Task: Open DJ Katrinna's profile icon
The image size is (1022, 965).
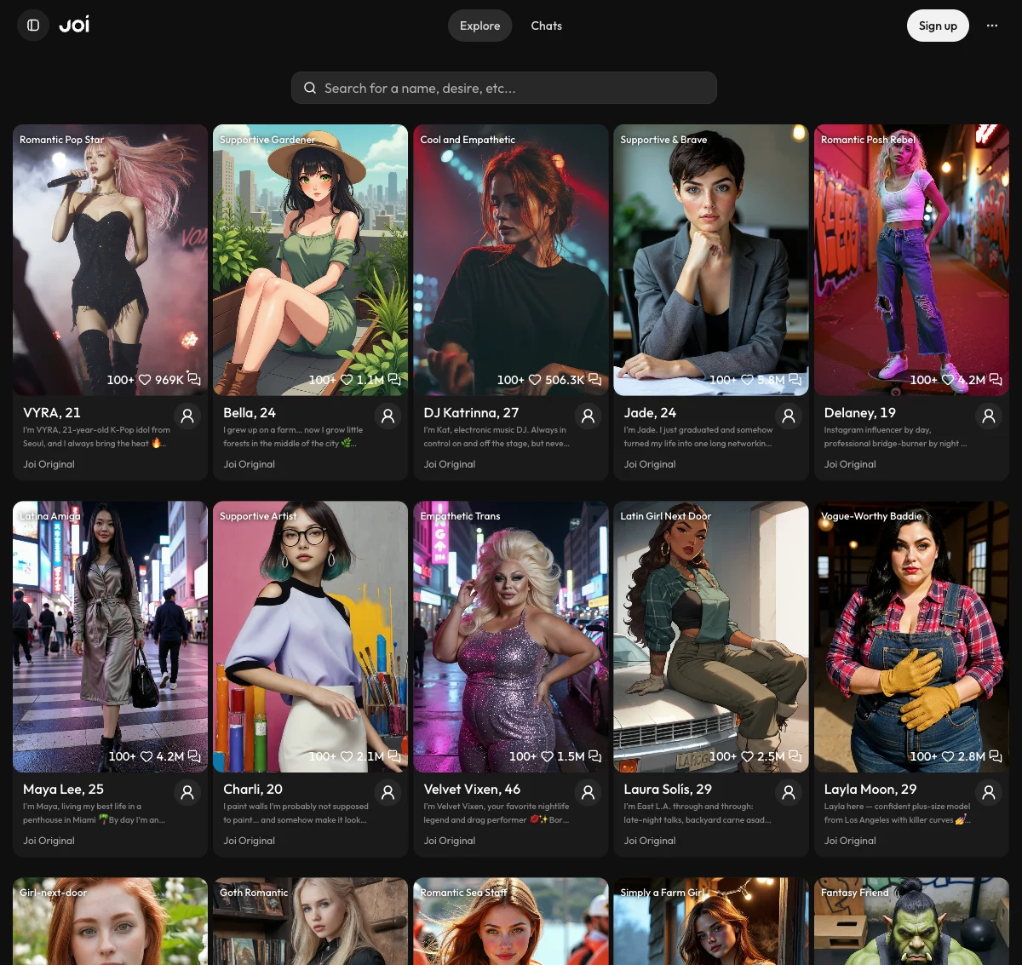Action: point(588,416)
